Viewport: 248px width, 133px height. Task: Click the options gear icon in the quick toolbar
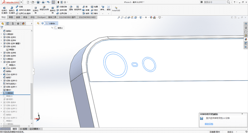click(x=65, y=2)
